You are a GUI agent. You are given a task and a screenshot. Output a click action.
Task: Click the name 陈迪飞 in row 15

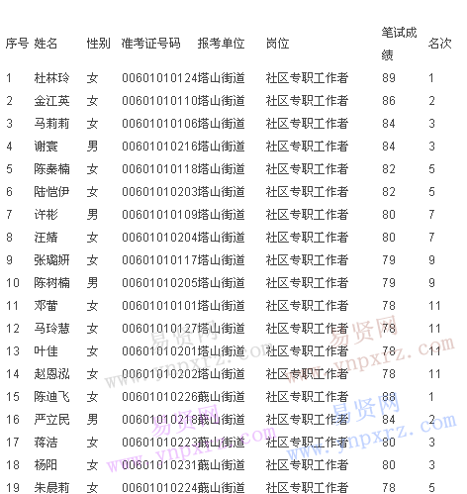click(51, 397)
